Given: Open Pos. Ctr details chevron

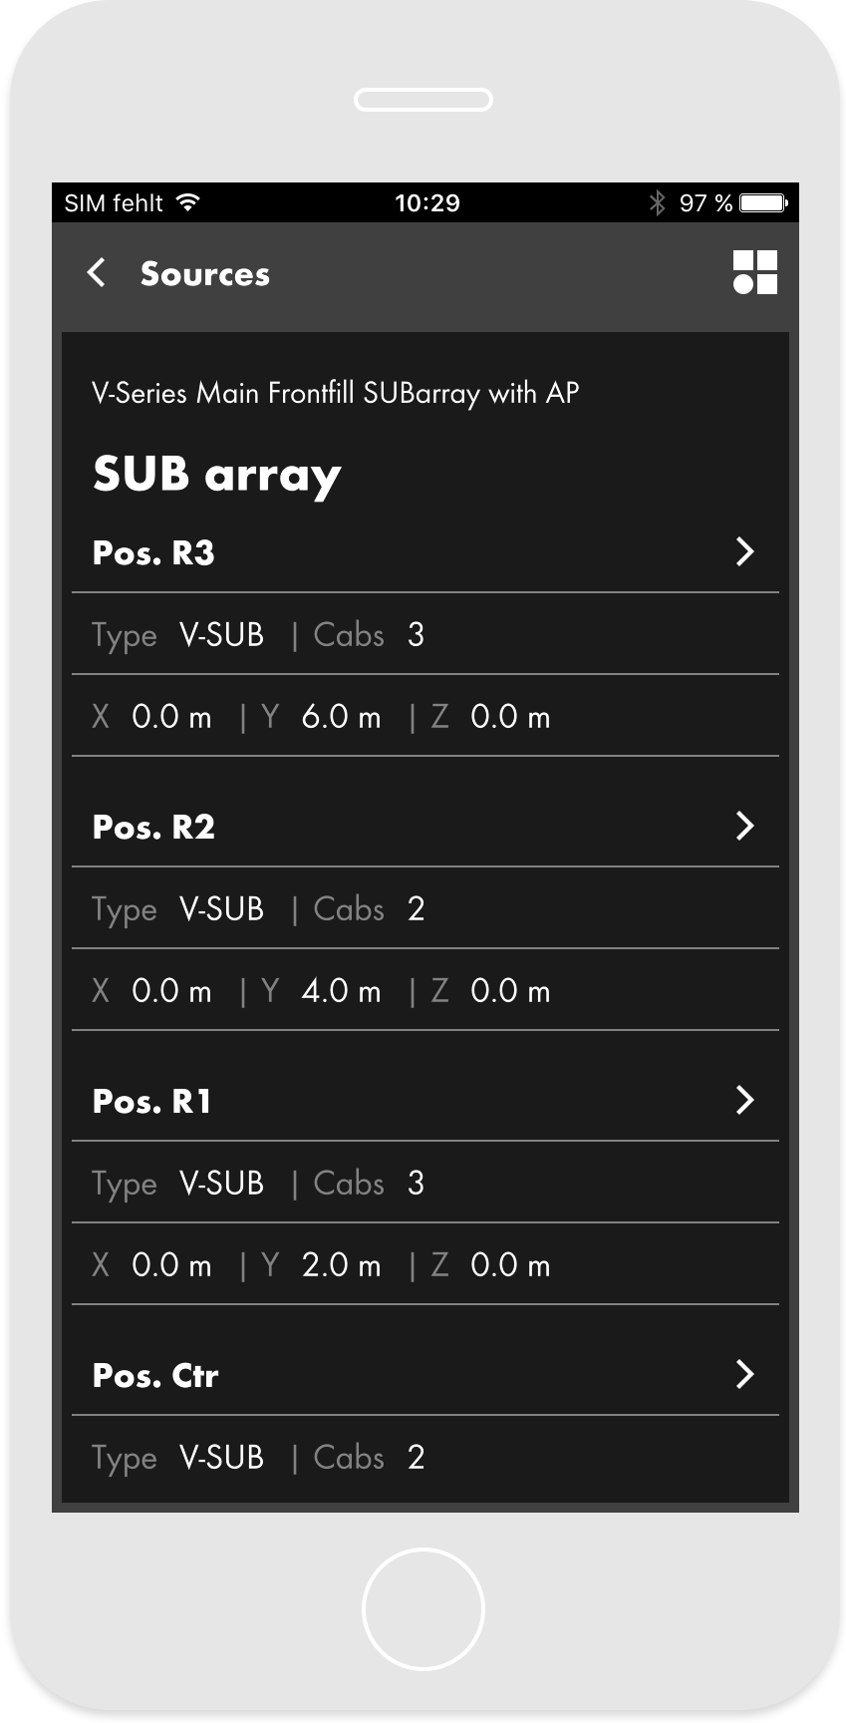Looking at the screenshot, I should click(744, 1374).
